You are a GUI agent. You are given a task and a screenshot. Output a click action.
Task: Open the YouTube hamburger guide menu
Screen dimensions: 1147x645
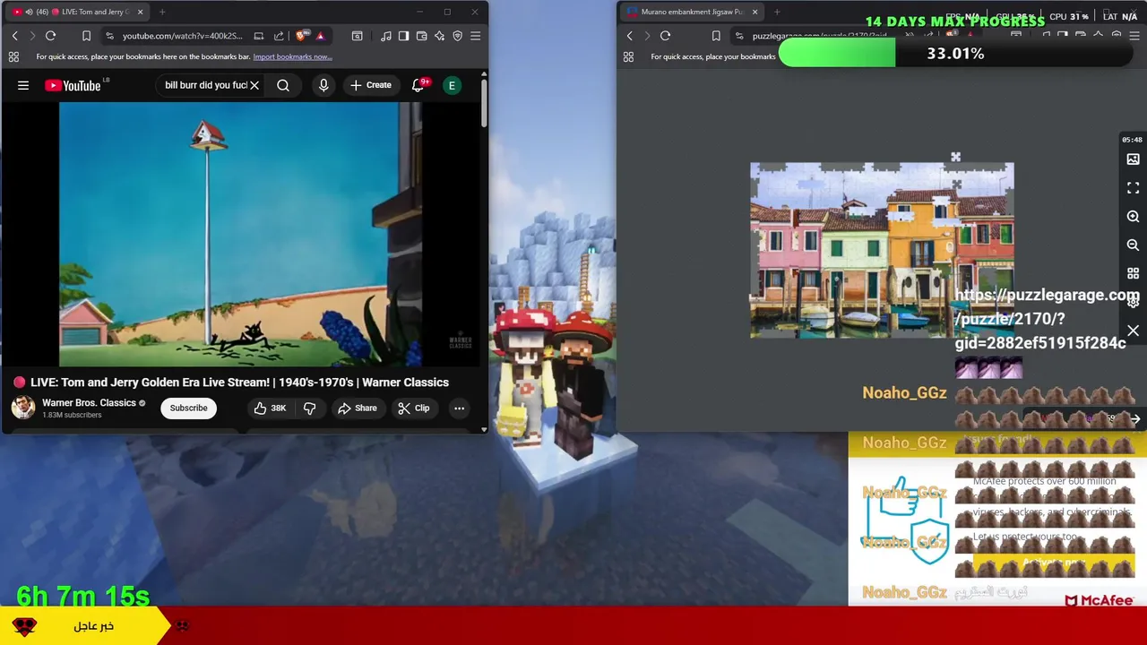tap(23, 85)
